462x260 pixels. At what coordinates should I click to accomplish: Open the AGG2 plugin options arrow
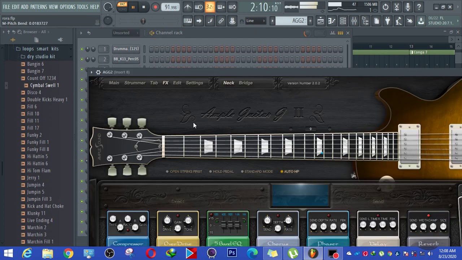click(x=92, y=72)
